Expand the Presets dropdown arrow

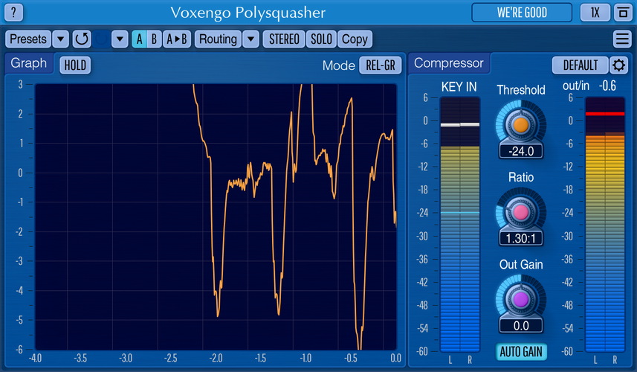click(x=60, y=39)
